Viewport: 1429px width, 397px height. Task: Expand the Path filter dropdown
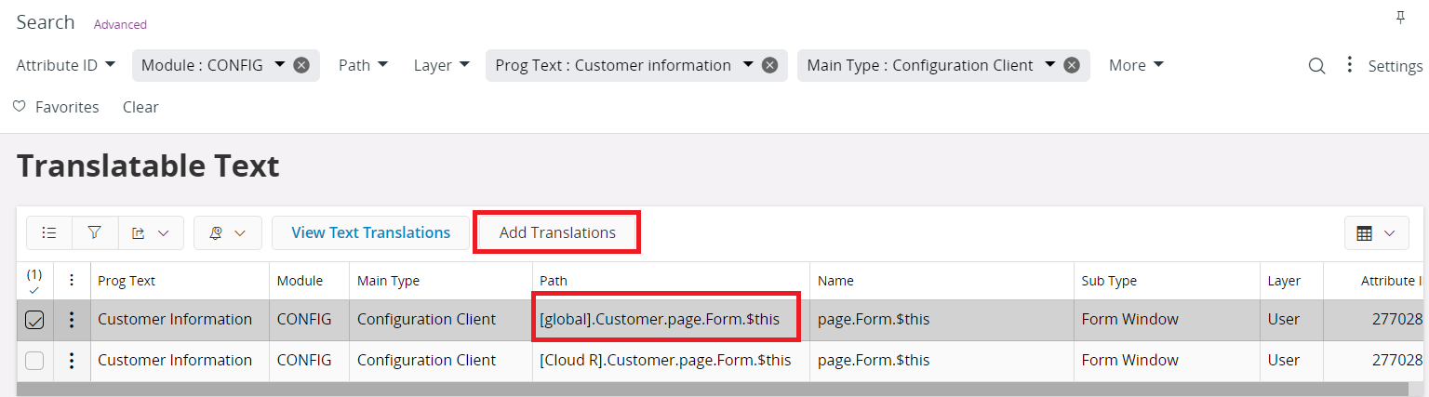363,66
